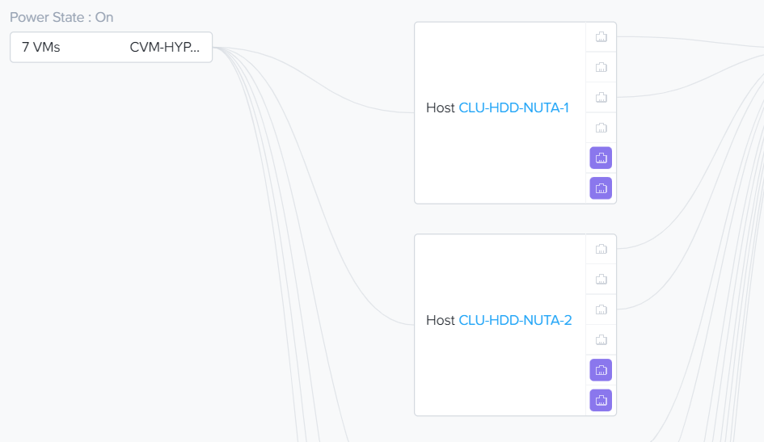This screenshot has height=442, width=764.
Task: Click the 'Host' text before CLU-HDD-NUTA-1
Action: click(x=441, y=108)
